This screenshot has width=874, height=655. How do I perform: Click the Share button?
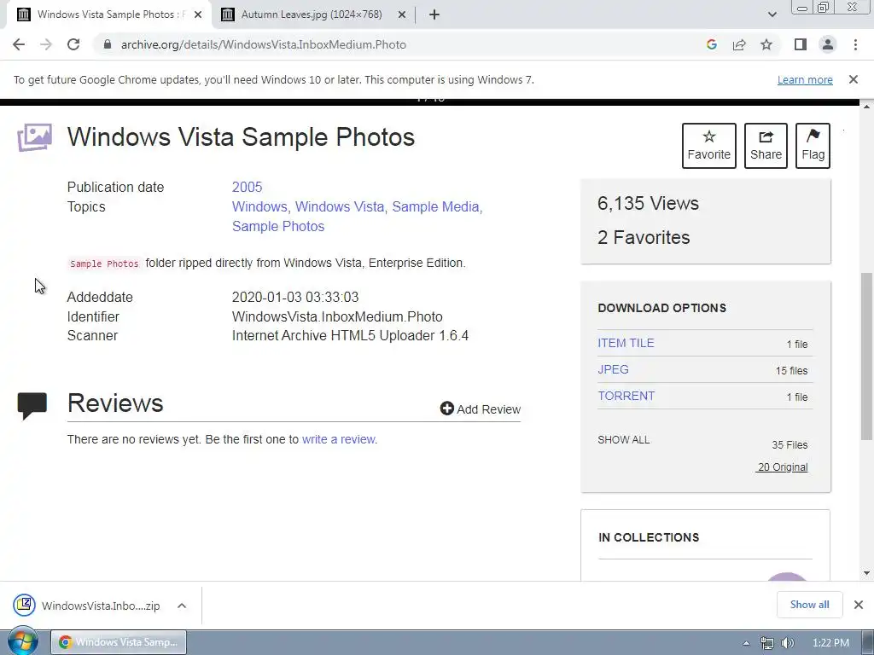[x=766, y=145]
